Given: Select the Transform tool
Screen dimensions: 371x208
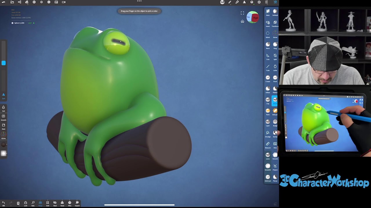Looking at the screenshot, I should (x=275, y=23).
